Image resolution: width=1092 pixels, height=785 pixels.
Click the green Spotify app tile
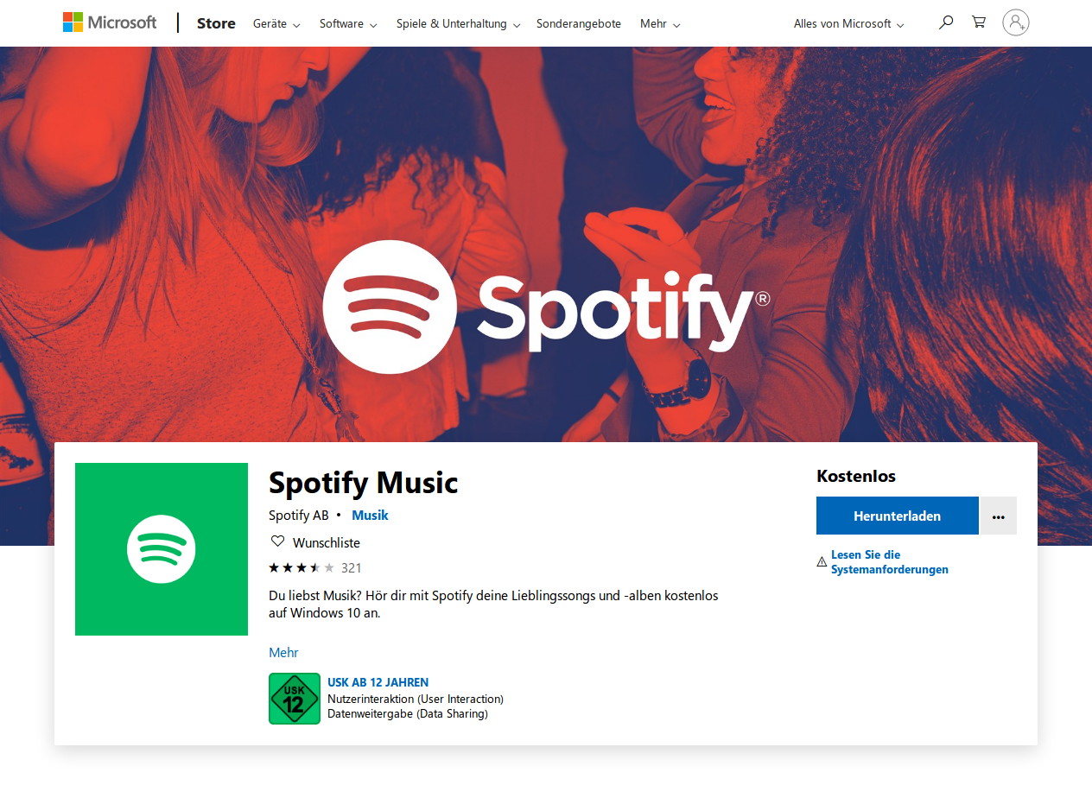[162, 549]
